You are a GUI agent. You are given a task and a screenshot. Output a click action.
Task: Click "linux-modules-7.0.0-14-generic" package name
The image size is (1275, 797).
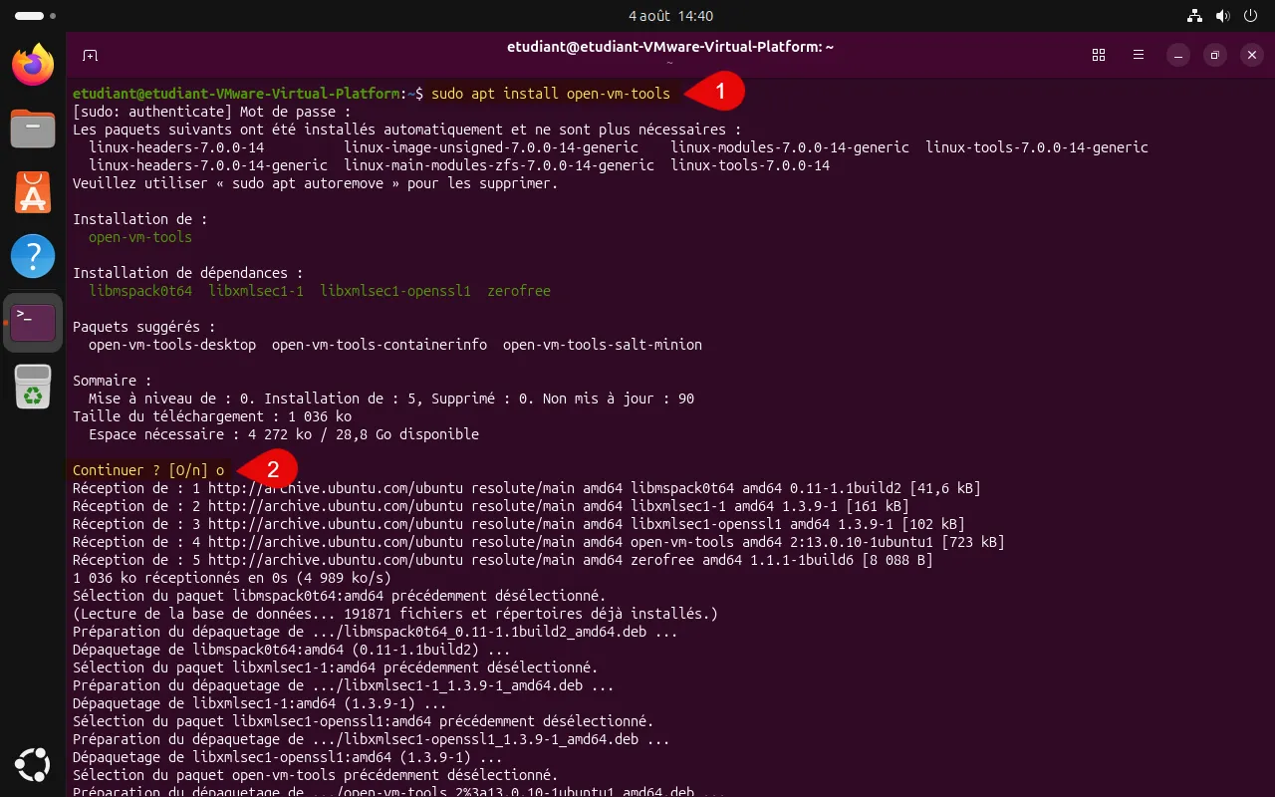[x=790, y=147]
